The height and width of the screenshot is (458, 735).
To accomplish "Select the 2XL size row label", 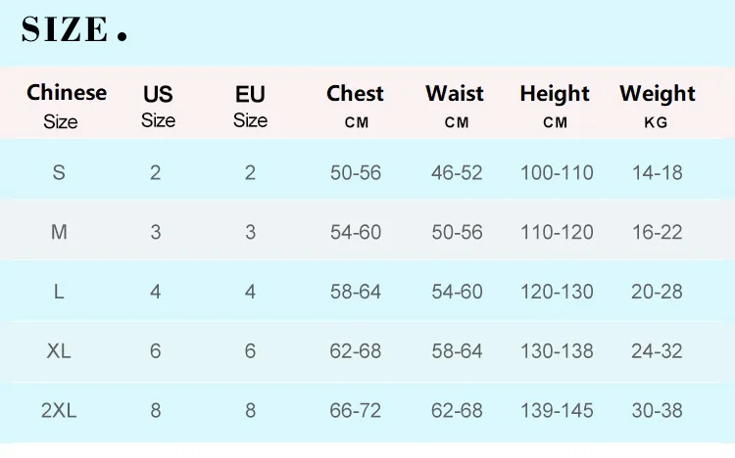I will pyautogui.click(x=59, y=410).
